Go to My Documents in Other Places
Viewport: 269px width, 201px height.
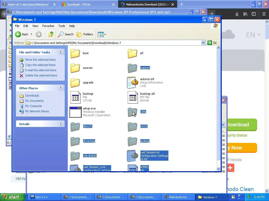tap(34, 101)
